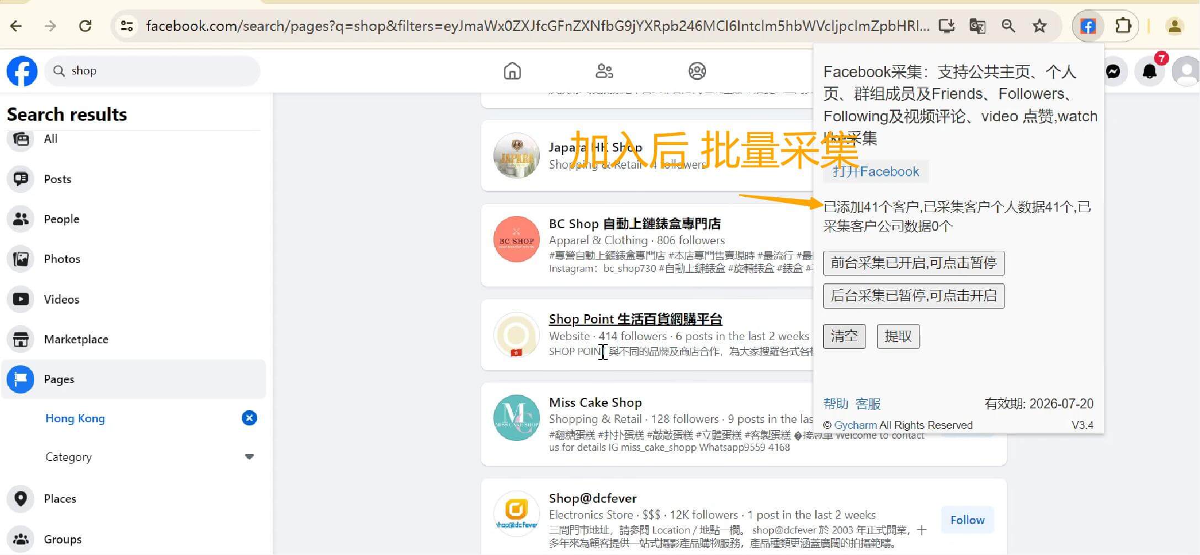Open the Facebook Home tab icon

(x=512, y=71)
